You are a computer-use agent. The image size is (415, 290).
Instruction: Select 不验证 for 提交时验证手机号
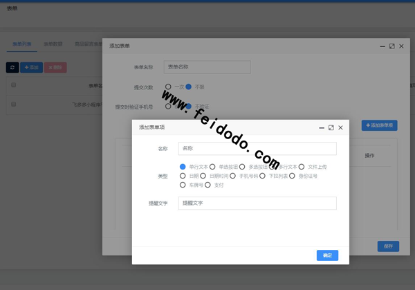tap(188, 106)
